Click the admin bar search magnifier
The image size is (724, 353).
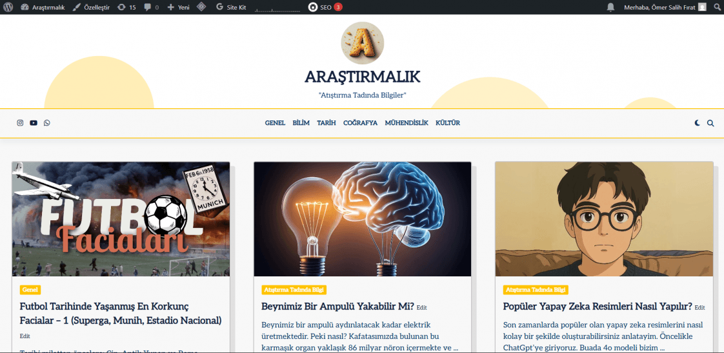pos(717,7)
